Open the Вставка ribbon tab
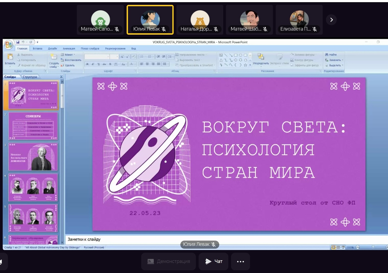 pyautogui.click(x=37, y=49)
